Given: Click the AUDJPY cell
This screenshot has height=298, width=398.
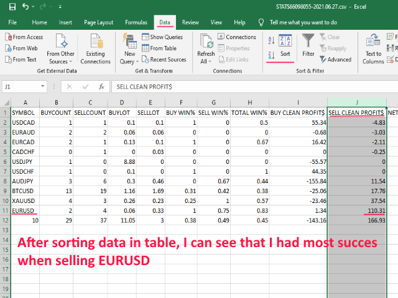Looking at the screenshot, I should coord(25,181).
